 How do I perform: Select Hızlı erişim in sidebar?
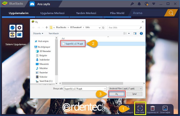coord(43,41)
